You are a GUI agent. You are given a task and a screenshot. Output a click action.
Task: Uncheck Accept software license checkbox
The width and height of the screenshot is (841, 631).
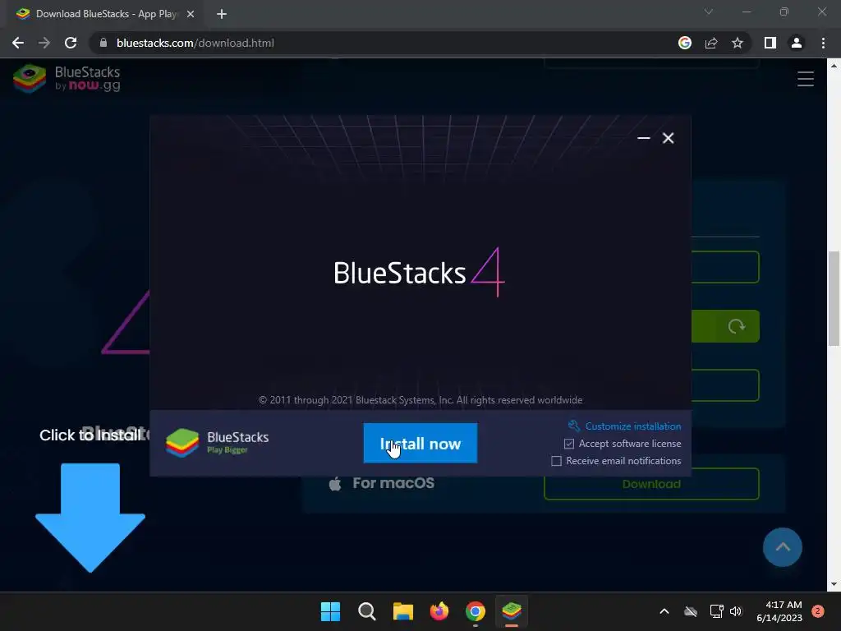pyautogui.click(x=569, y=444)
